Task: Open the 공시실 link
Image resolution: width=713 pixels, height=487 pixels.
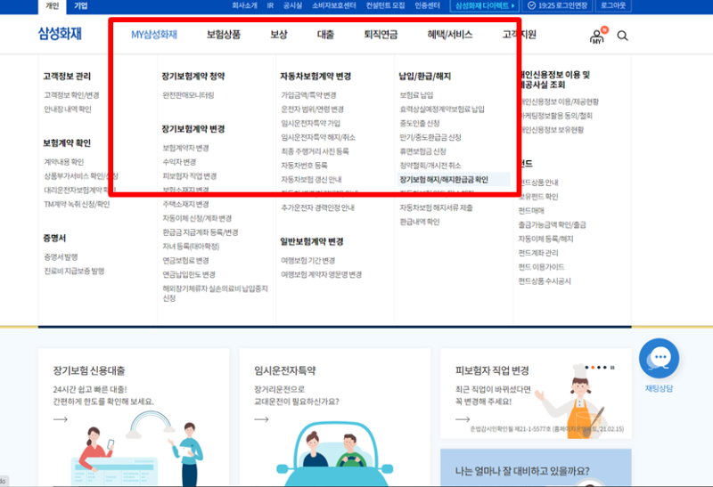Action: [292, 6]
